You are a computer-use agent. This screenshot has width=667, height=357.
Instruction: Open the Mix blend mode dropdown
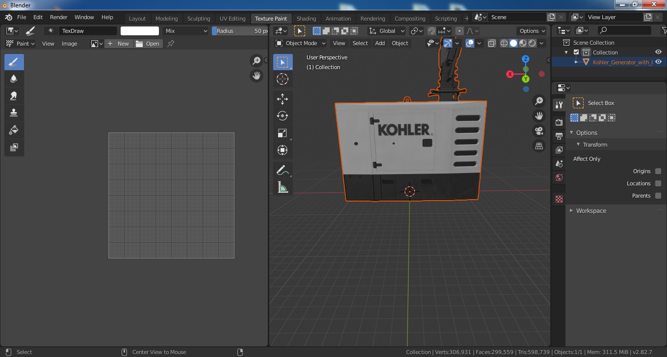(x=186, y=31)
